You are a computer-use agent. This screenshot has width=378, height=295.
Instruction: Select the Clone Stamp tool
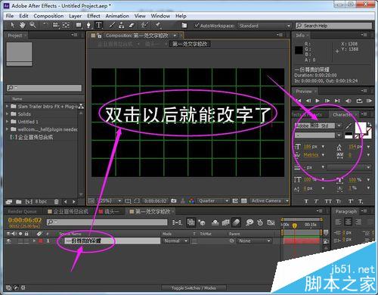coord(122,25)
